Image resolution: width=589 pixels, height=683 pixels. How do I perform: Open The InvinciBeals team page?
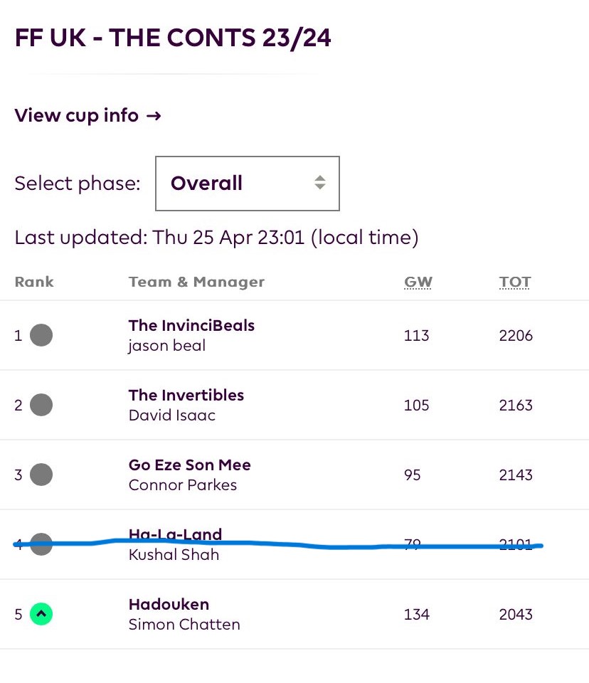[191, 325]
